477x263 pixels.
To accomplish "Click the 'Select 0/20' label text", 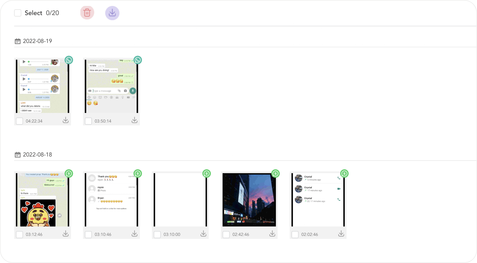I will coord(42,13).
